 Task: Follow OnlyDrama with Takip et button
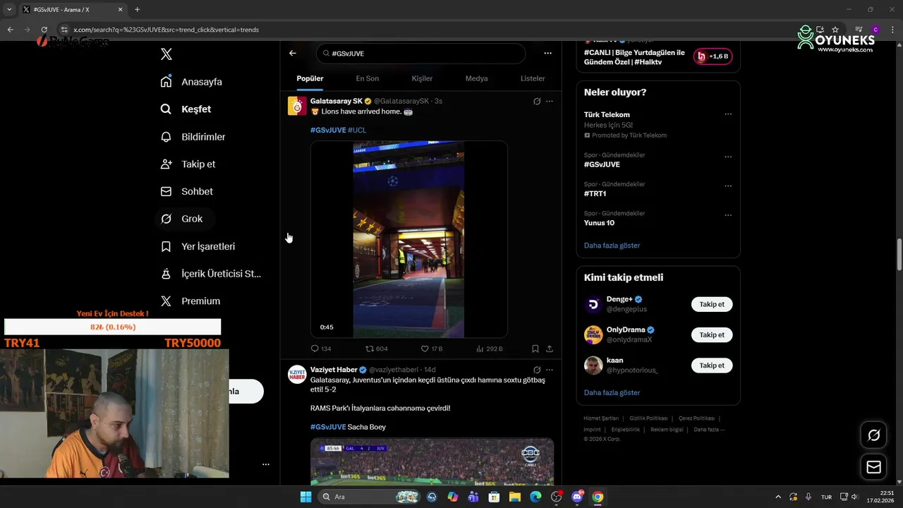click(712, 334)
